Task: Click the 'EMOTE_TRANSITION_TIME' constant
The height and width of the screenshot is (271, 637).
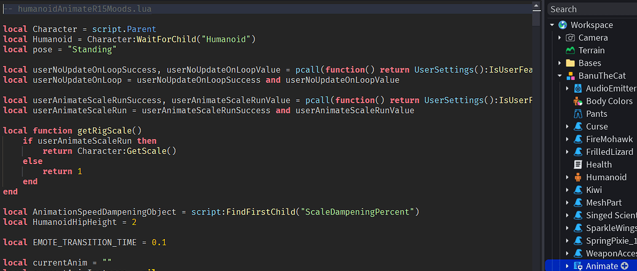Action: point(84,243)
